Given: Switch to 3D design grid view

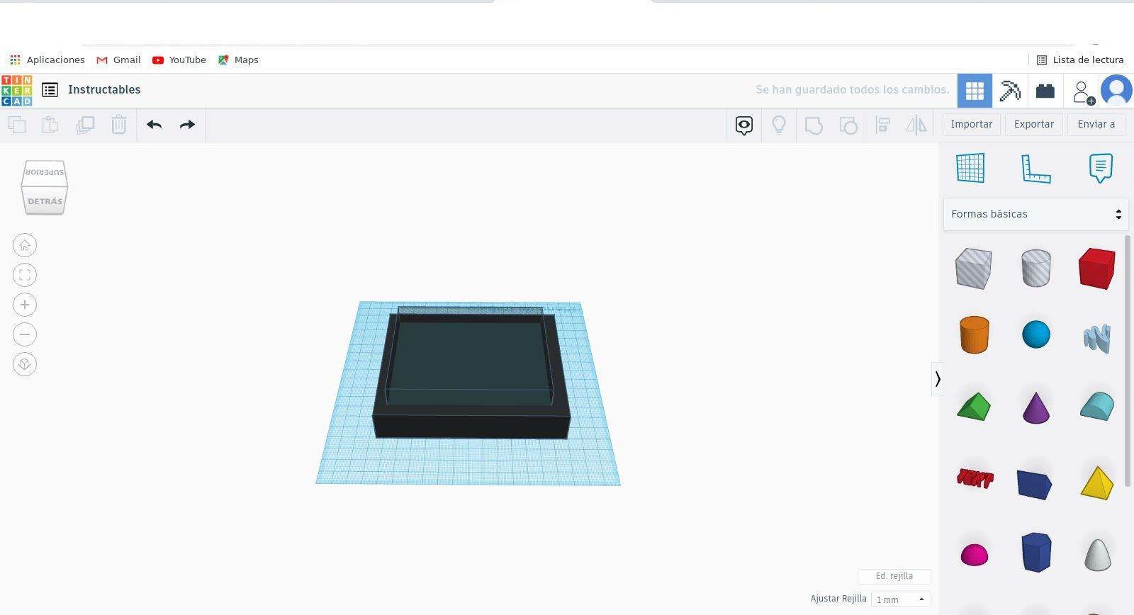Looking at the screenshot, I should tap(975, 91).
